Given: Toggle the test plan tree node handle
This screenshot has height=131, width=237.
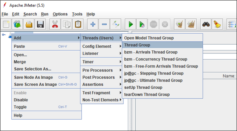Looking at the screenshot, I should tap(4, 35).
